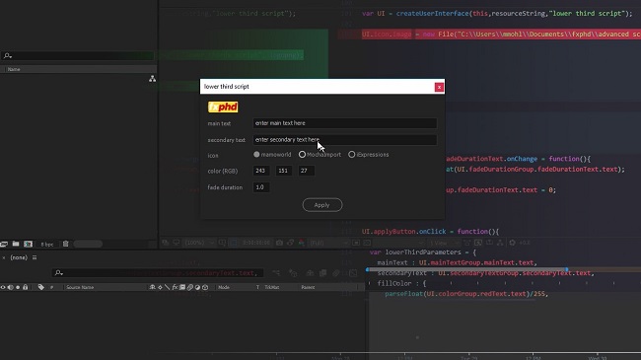Click the red color value field 243
641x360 pixels.
[x=260, y=171]
